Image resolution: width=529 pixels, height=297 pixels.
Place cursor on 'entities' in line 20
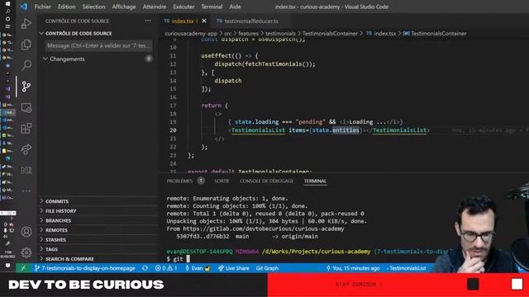pyautogui.click(x=346, y=130)
